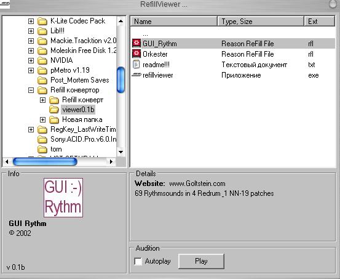
Task: Click the Orkester ReFill file icon
Action: point(136,54)
